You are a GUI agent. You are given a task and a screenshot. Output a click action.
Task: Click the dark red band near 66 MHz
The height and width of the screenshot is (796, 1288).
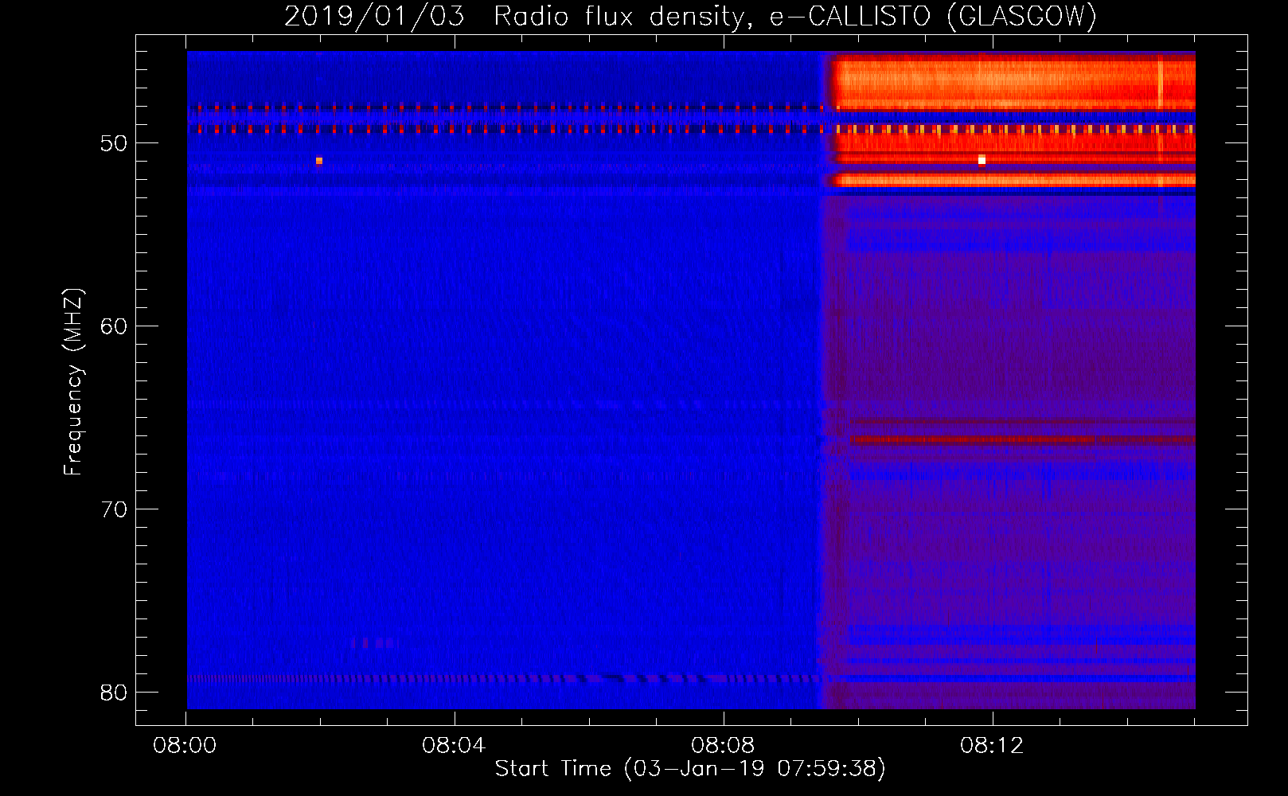tap(1022, 439)
